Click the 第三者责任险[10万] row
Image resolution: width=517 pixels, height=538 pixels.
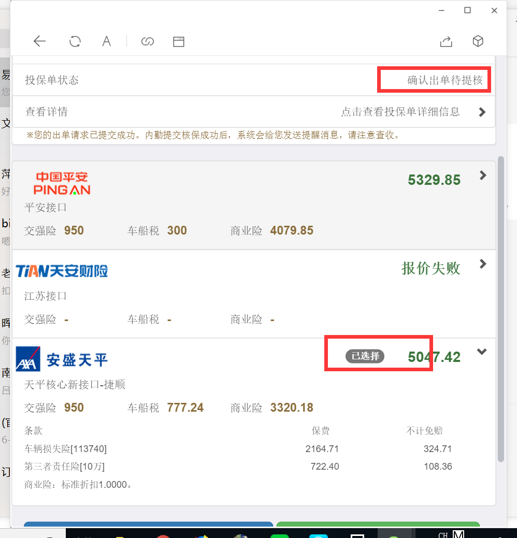coord(254,467)
